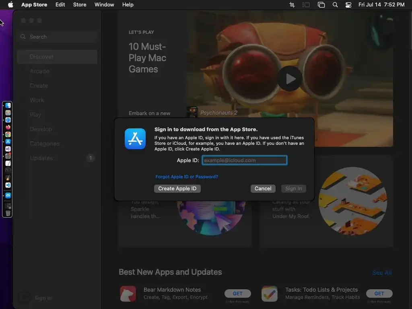Screen dimensions: 412x309
Task: Open the Maxthon browser dock icon
Action: tap(8, 196)
